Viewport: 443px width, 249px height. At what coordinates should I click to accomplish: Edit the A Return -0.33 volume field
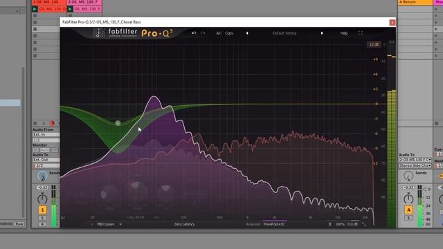(x=408, y=187)
